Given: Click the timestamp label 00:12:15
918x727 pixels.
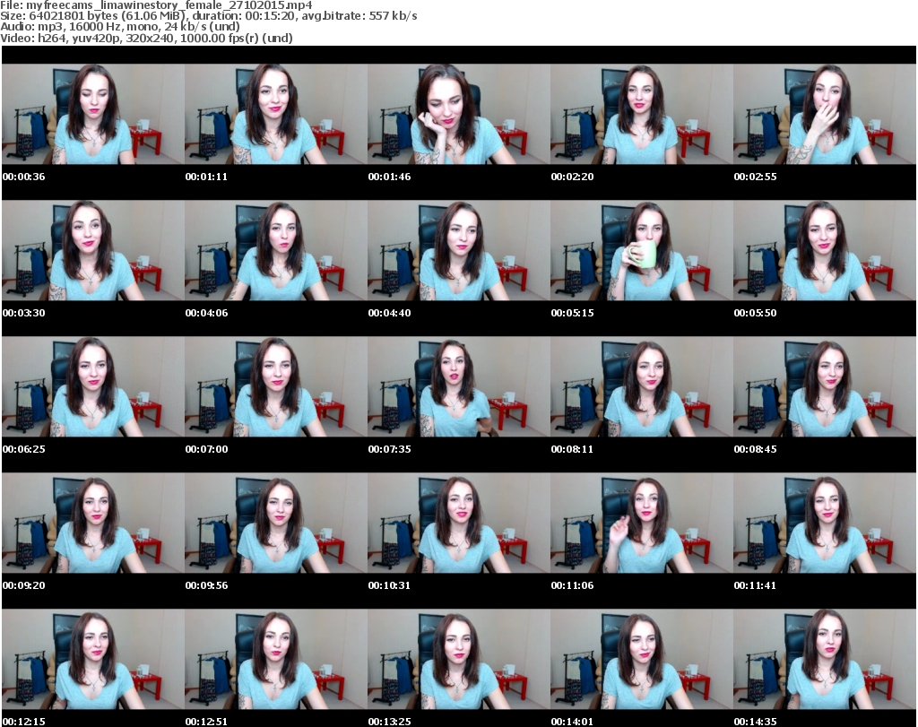Looking at the screenshot, I should click(x=23, y=722).
